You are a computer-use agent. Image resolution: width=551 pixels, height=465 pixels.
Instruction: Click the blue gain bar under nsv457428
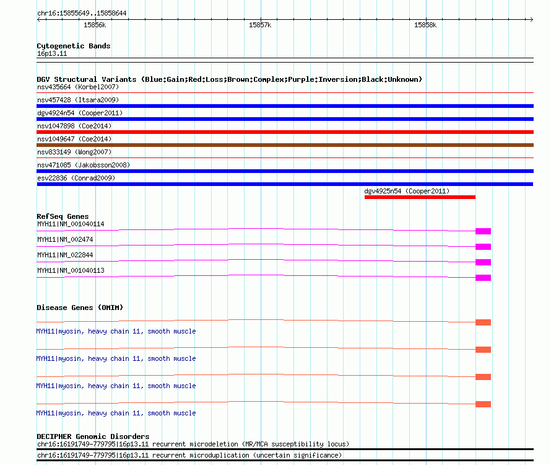pos(285,106)
